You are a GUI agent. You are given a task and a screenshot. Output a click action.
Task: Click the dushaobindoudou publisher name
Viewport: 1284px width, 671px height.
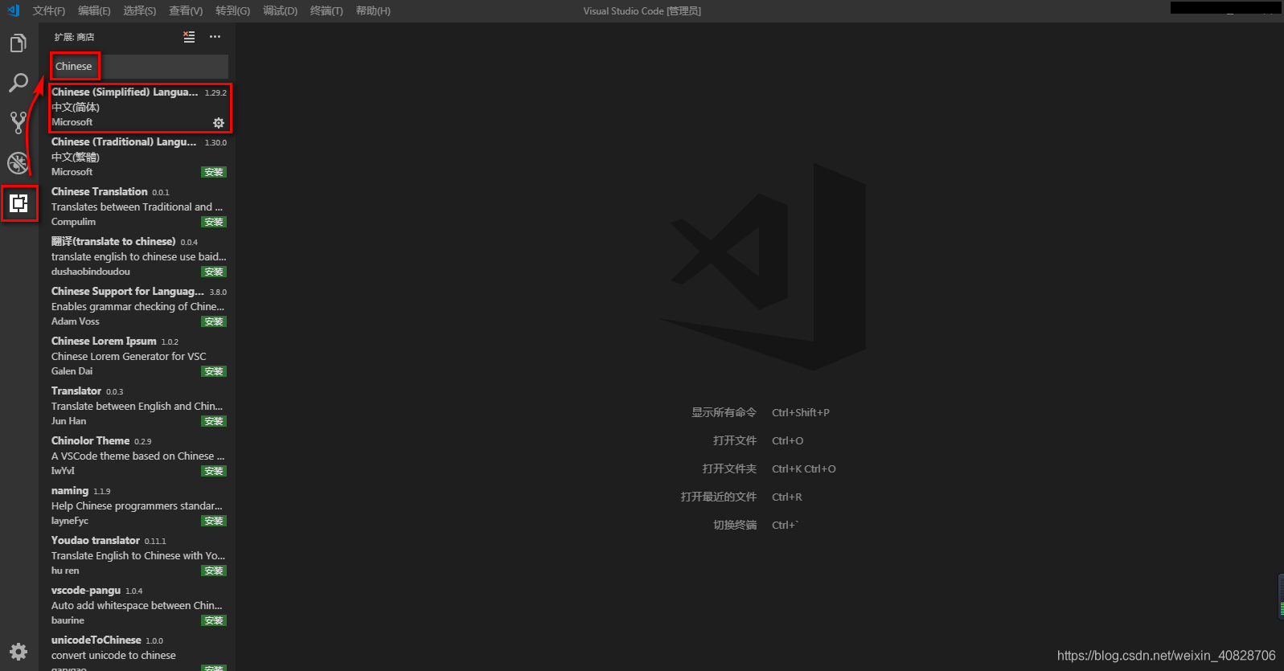click(91, 272)
